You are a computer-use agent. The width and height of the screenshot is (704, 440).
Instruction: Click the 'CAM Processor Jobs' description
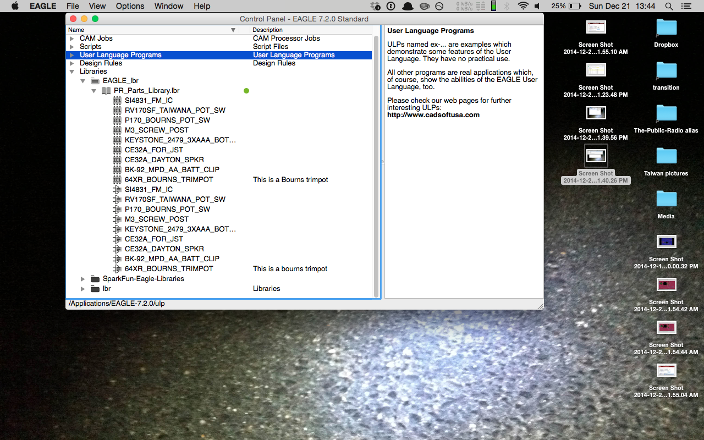click(286, 38)
